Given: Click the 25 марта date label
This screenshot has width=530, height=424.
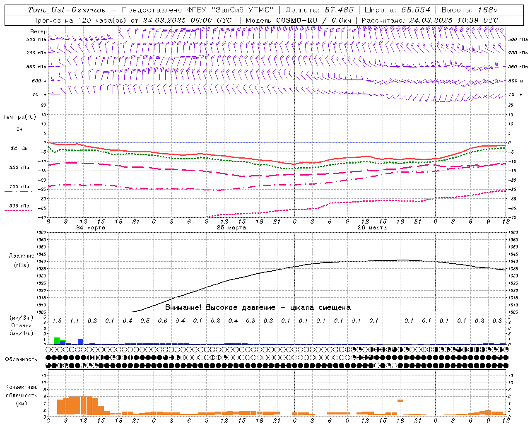Looking at the screenshot, I should tap(231, 228).
